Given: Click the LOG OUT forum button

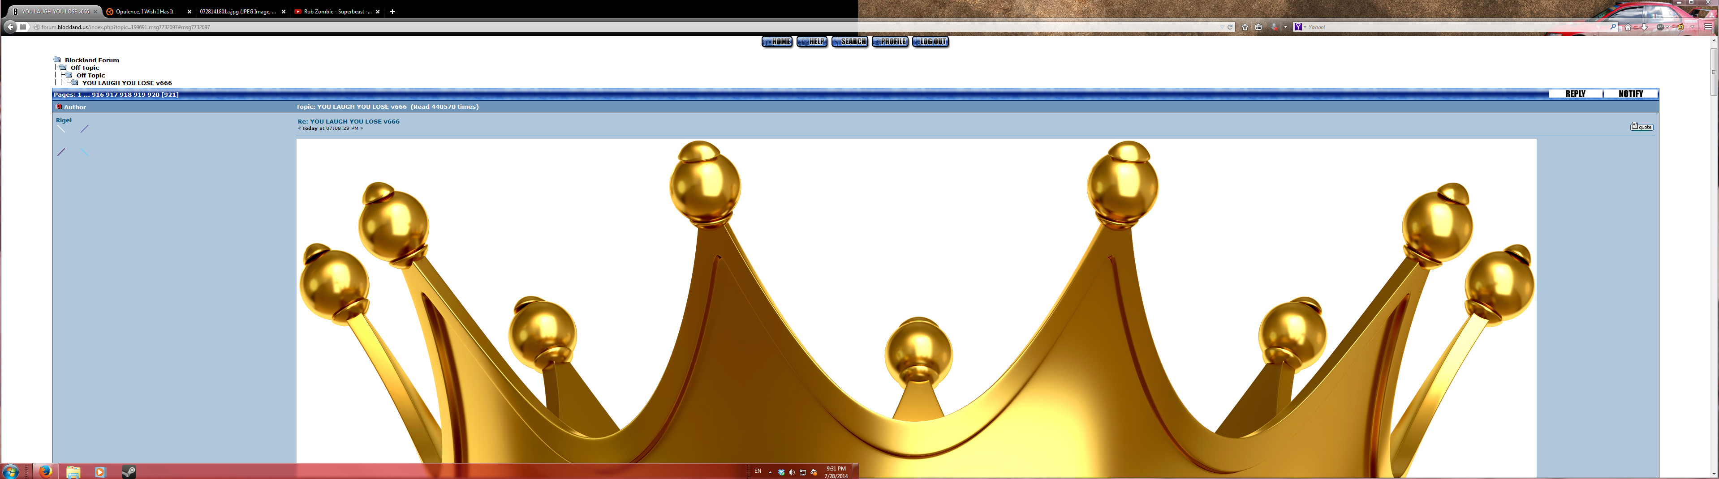Looking at the screenshot, I should coord(930,41).
